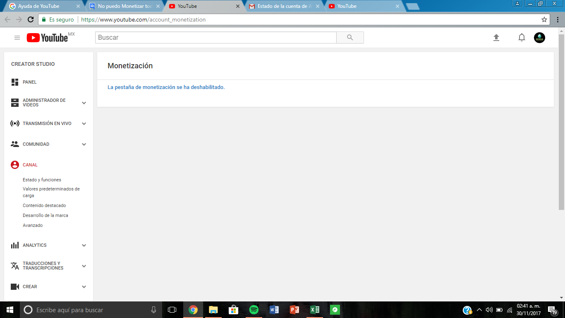This screenshot has width=565, height=318.
Task: Expand the Analytics section
Action: point(84,245)
